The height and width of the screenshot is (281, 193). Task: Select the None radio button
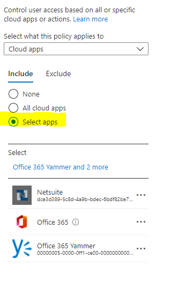[13, 94]
